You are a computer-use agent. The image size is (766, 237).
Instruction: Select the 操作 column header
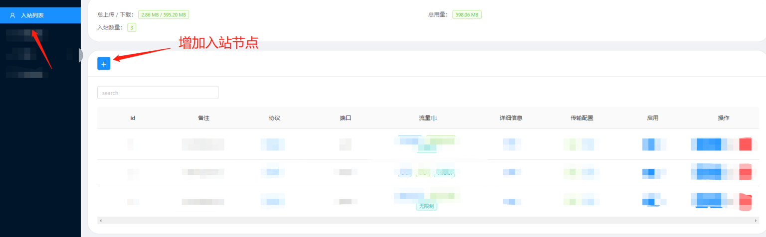pos(723,118)
